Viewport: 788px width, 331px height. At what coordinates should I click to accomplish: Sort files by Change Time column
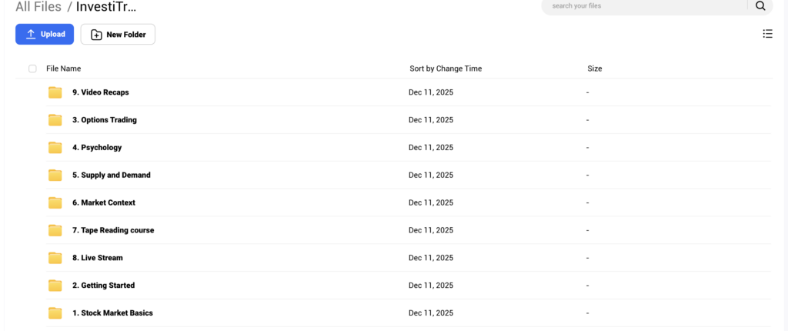tap(446, 69)
